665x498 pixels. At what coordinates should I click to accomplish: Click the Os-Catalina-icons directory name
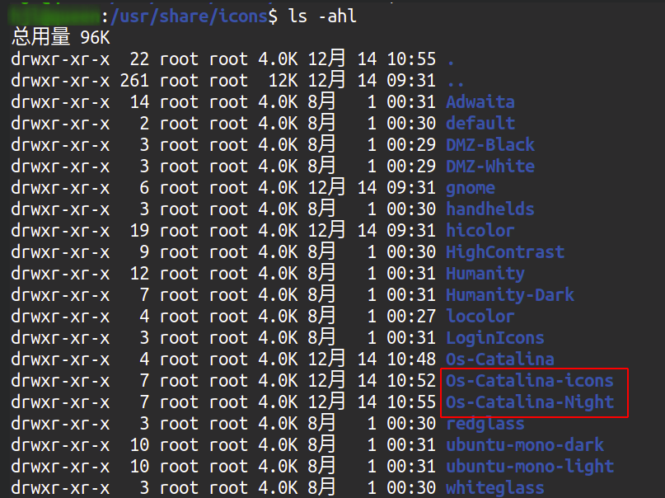(x=530, y=380)
